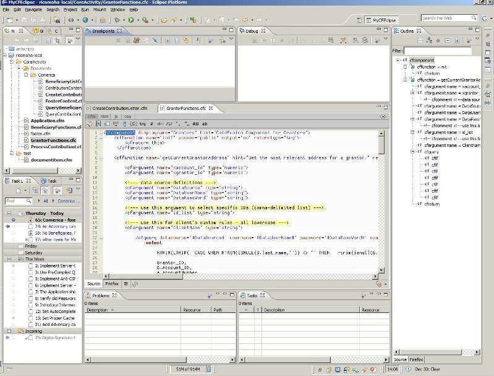494x376 pixels.
Task: Toggle checkbox of task '2: Implement Server'
Action: pyautogui.click(x=30, y=266)
